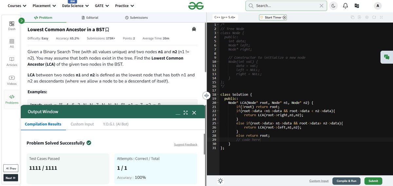Open editor settings gear icon
This screenshot has width=393, height=186.
pos(367,17)
